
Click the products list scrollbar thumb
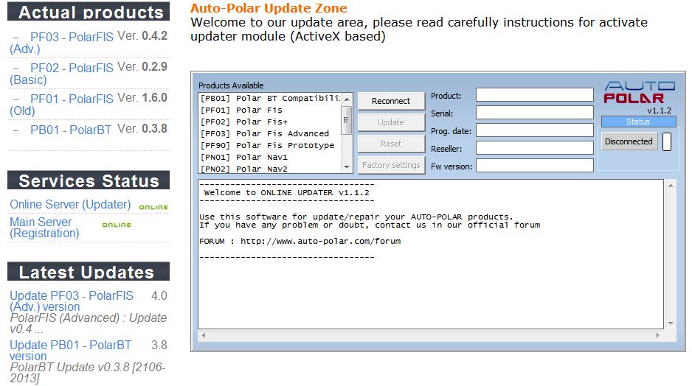pos(347,120)
